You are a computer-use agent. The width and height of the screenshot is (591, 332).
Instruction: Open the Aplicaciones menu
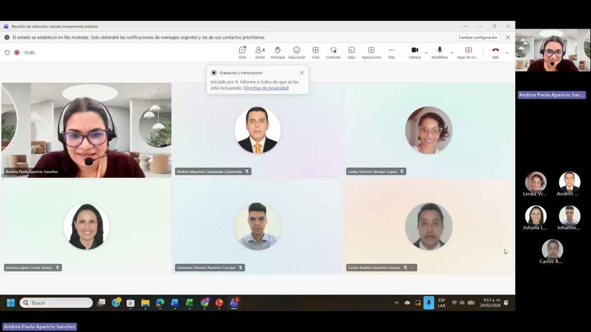click(x=371, y=53)
